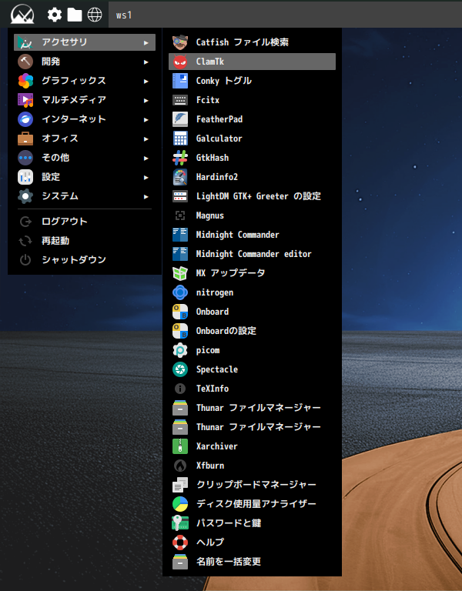Click the Magnus magnifier icon
Viewport: 462px width, 591px height.
180,215
